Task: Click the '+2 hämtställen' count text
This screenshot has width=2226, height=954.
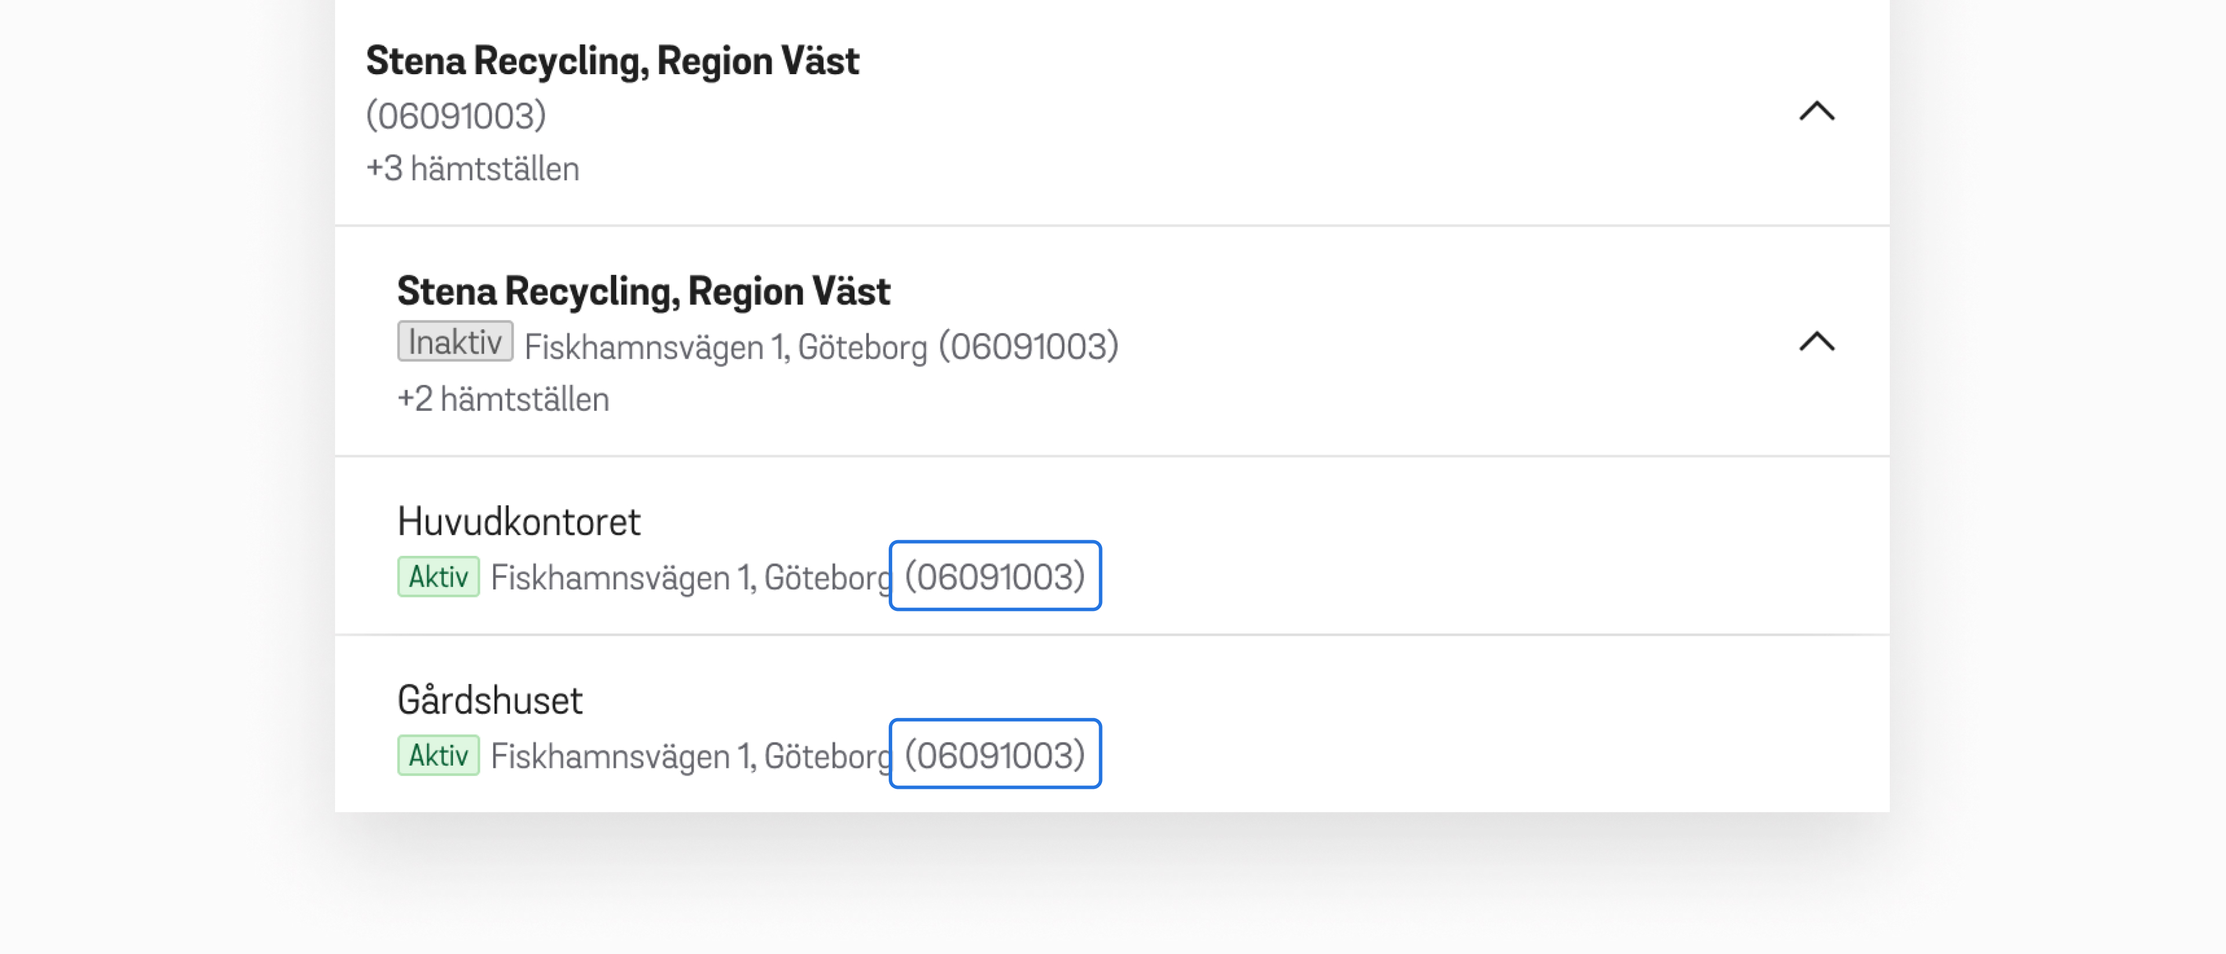Action: (x=503, y=399)
